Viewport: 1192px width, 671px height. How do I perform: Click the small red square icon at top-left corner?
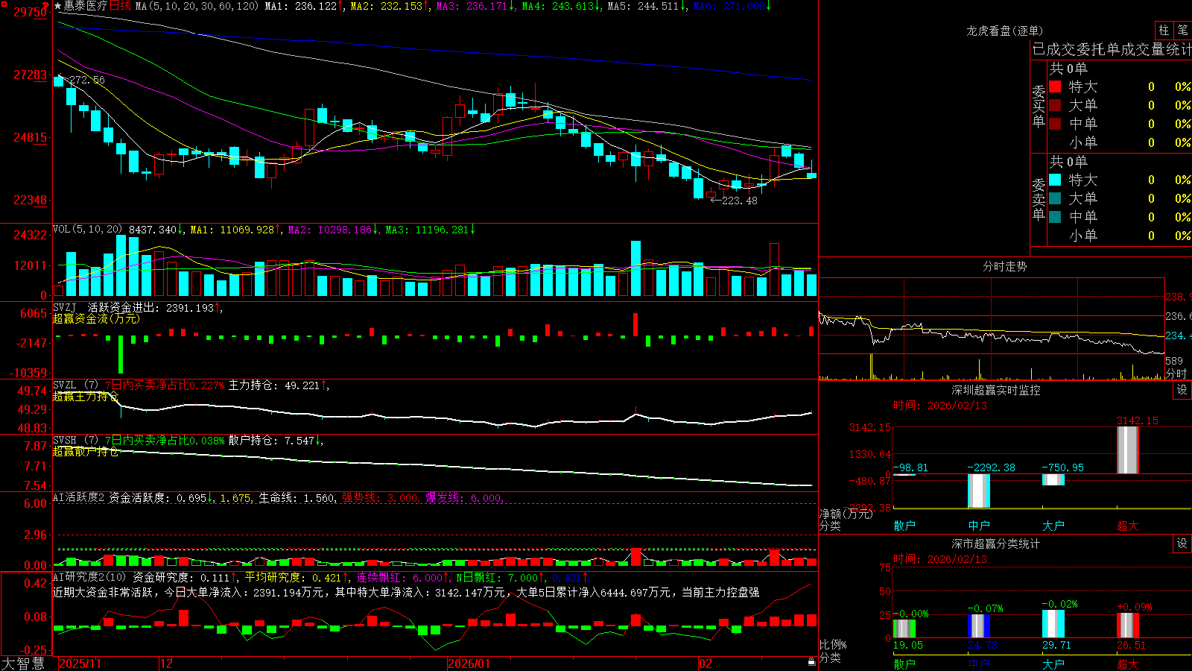4,4
